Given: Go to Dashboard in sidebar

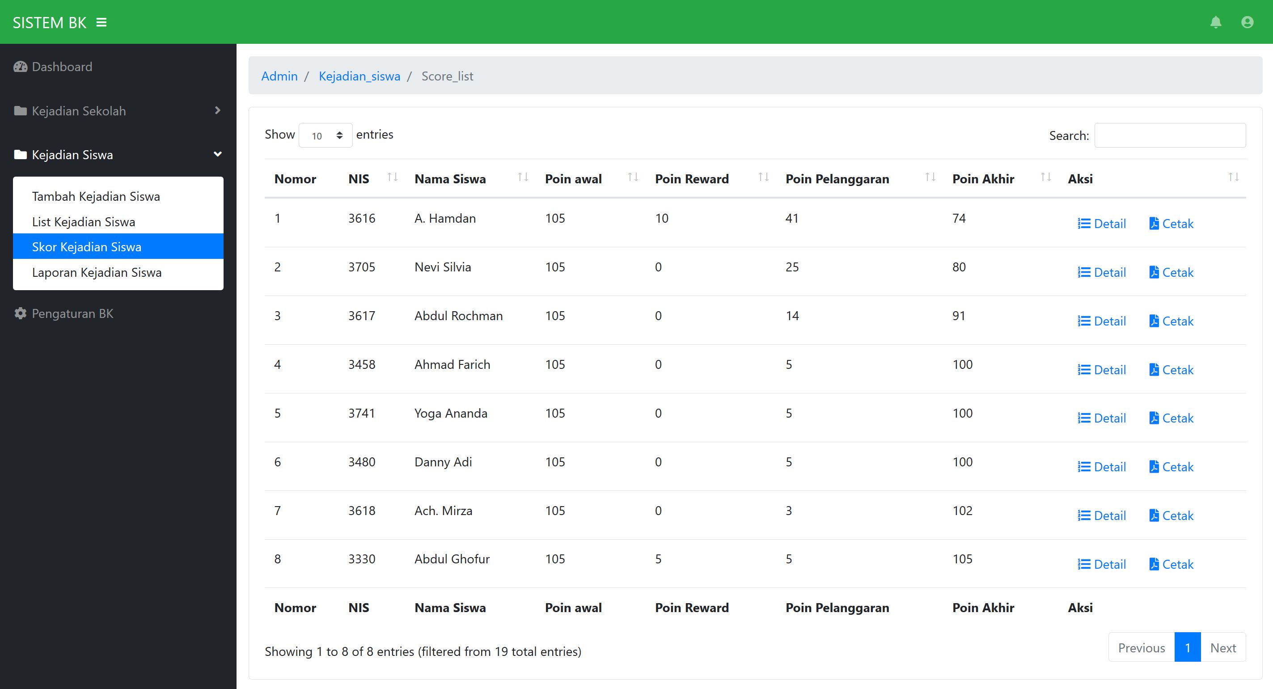Looking at the screenshot, I should 62,67.
